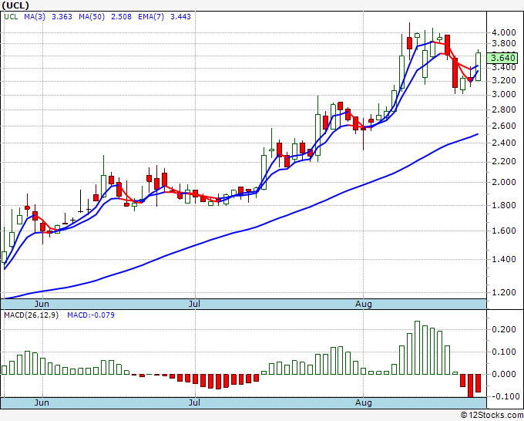Click the EMA(7) value 3.443
Image resolution: width=524 pixels, height=421 pixels.
(181, 16)
